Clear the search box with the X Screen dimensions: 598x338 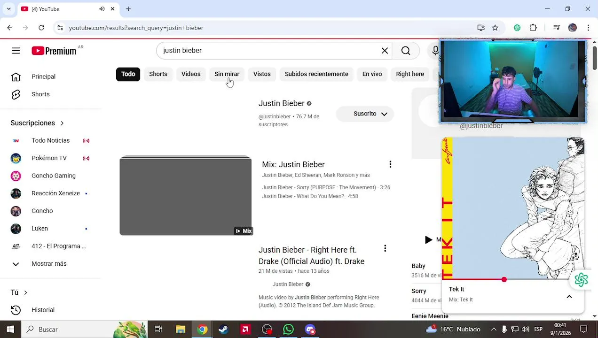[385, 50]
